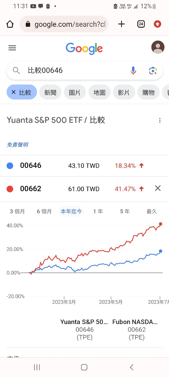The height and width of the screenshot is (377, 169).
Task: Remove 00662 from the comparison
Action: tap(158, 188)
